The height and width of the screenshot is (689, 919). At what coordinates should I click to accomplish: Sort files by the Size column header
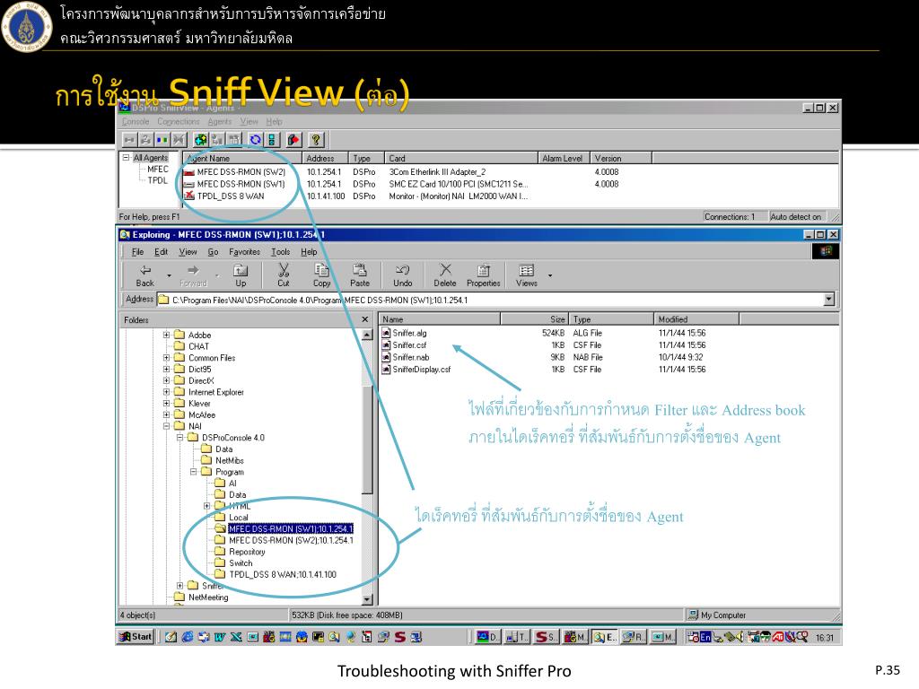[534, 319]
